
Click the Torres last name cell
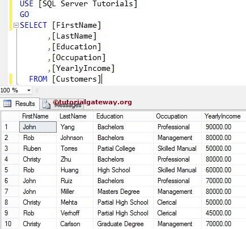point(75,149)
